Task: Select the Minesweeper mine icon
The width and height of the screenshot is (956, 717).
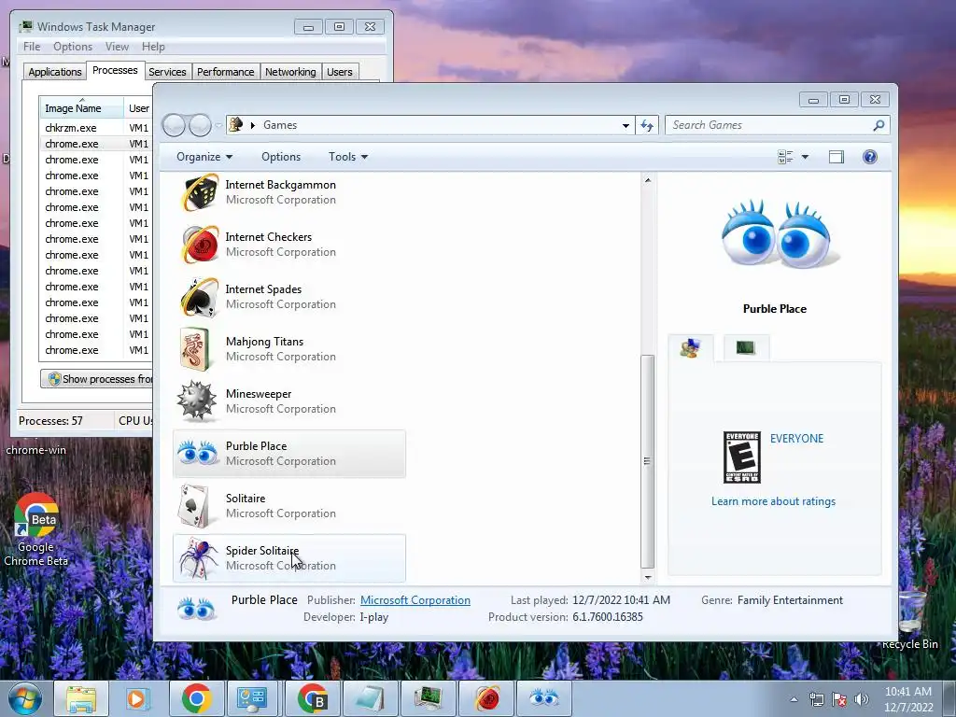Action: point(196,401)
